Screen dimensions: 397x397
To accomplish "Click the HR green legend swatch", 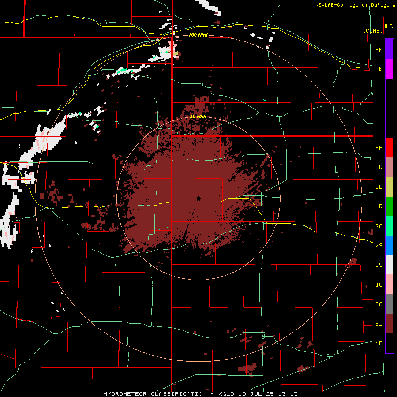I will pos(390,206).
